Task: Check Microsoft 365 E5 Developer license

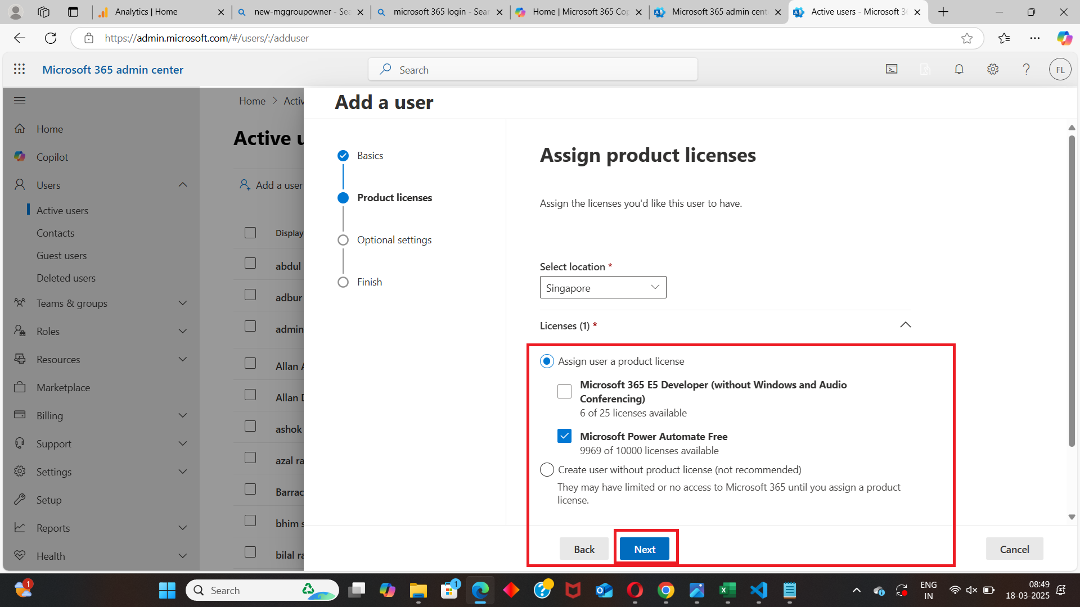Action: (564, 391)
